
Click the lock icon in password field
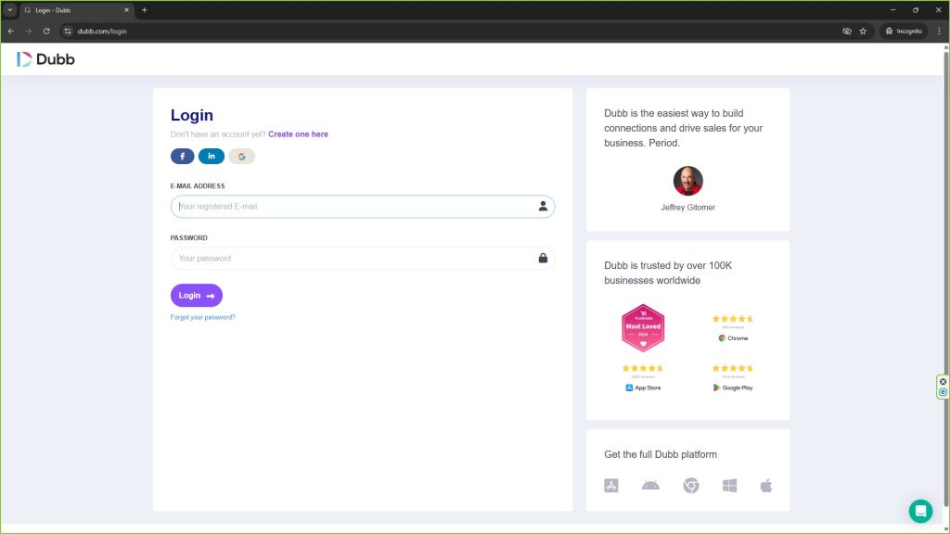coord(543,258)
